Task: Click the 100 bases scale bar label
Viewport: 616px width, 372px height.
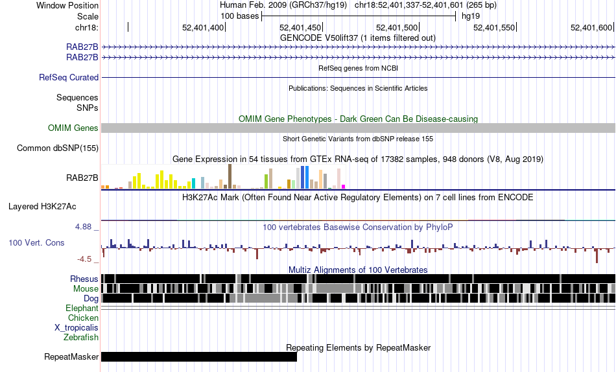Action: [x=240, y=16]
